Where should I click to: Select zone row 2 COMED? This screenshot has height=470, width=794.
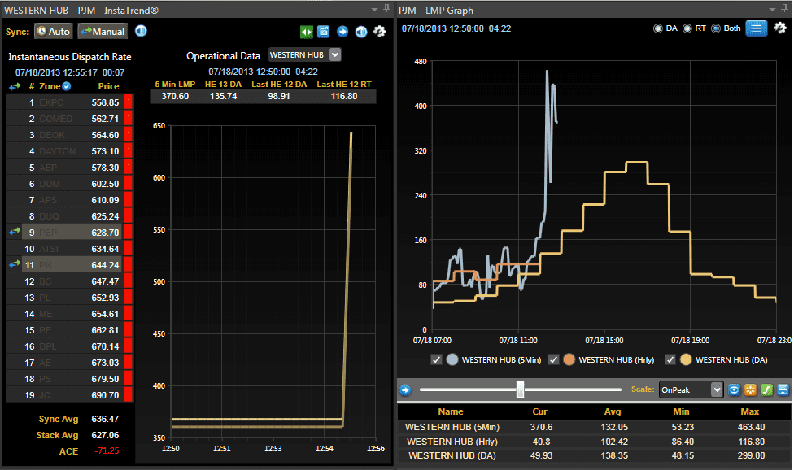pyautogui.click(x=69, y=119)
